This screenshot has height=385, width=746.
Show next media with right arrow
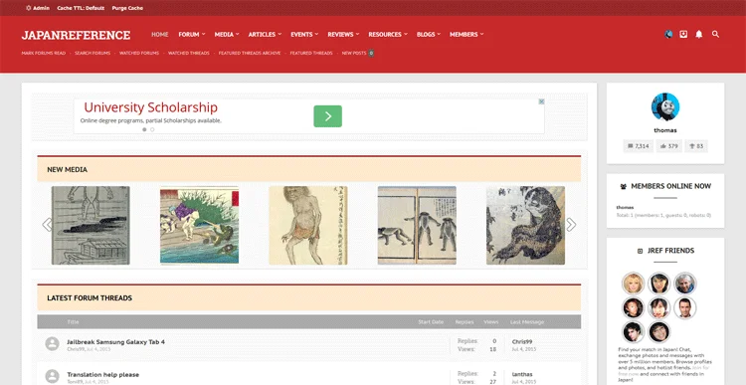click(571, 225)
